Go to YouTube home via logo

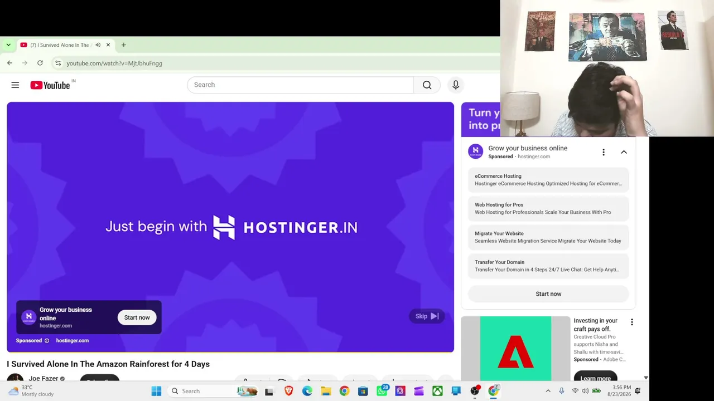click(50, 85)
